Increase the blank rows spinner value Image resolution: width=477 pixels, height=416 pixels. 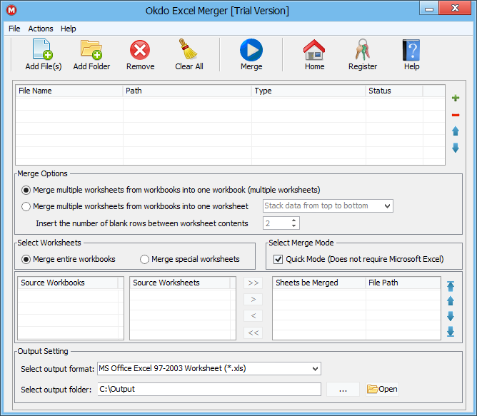point(294,220)
